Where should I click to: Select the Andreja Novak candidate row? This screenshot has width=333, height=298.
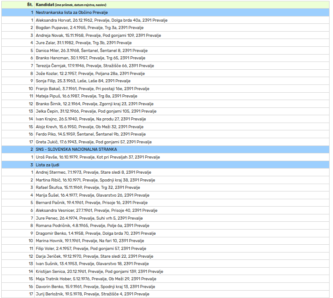[x=98, y=35]
